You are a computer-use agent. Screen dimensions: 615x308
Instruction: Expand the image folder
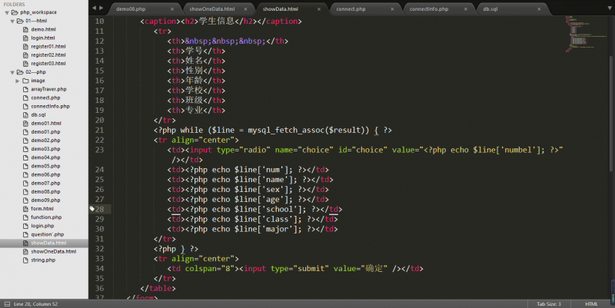[x=17, y=80]
